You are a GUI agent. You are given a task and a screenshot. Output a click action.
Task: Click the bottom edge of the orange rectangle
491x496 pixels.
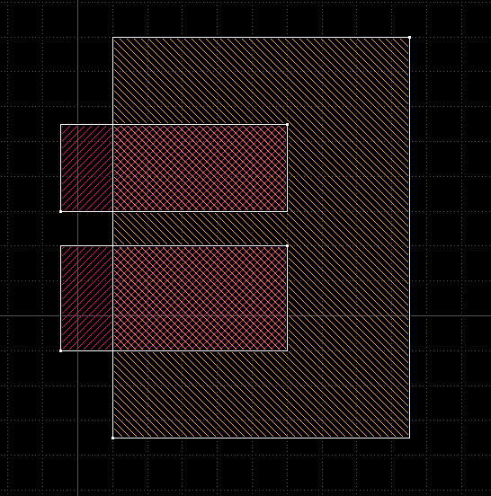(261, 438)
